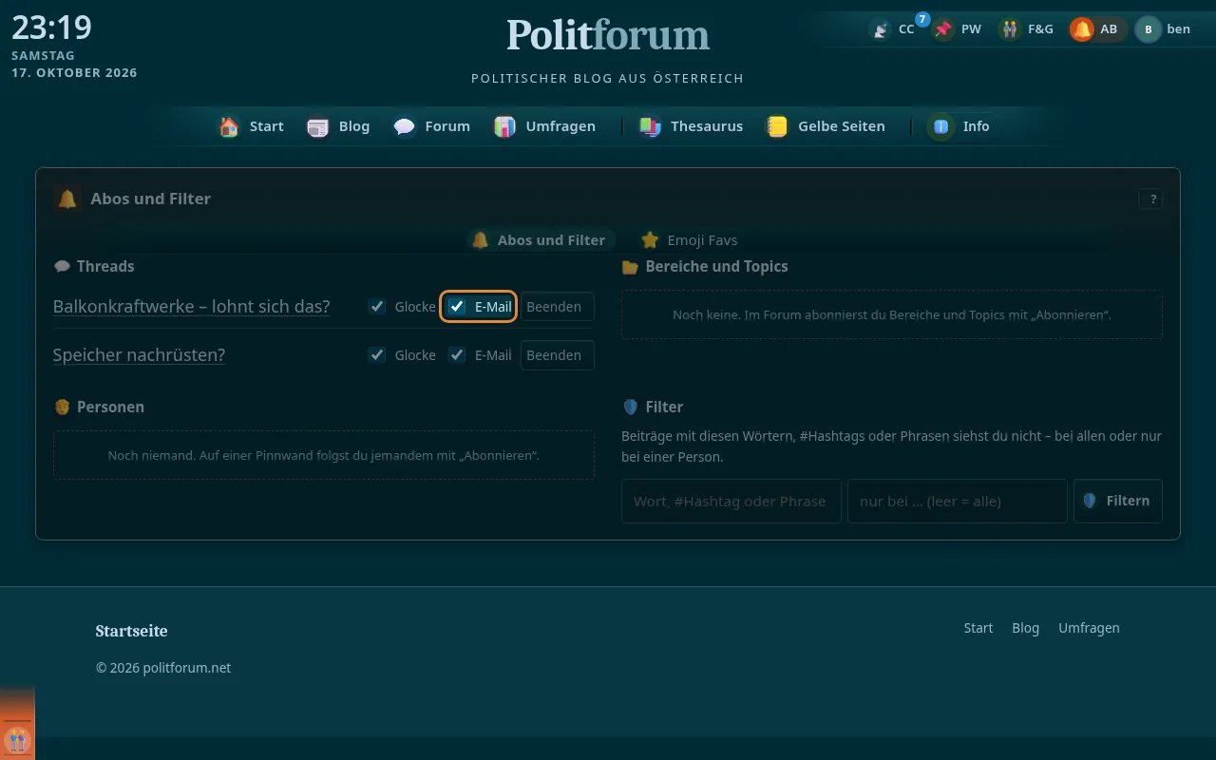Click the Umfragen chart icon

[504, 126]
